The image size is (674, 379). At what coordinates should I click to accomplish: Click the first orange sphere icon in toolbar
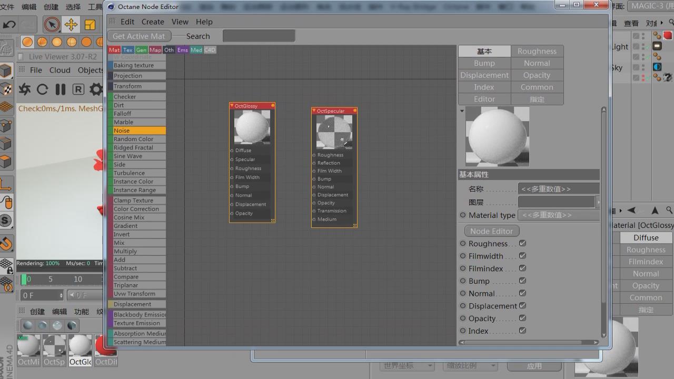click(x=27, y=42)
